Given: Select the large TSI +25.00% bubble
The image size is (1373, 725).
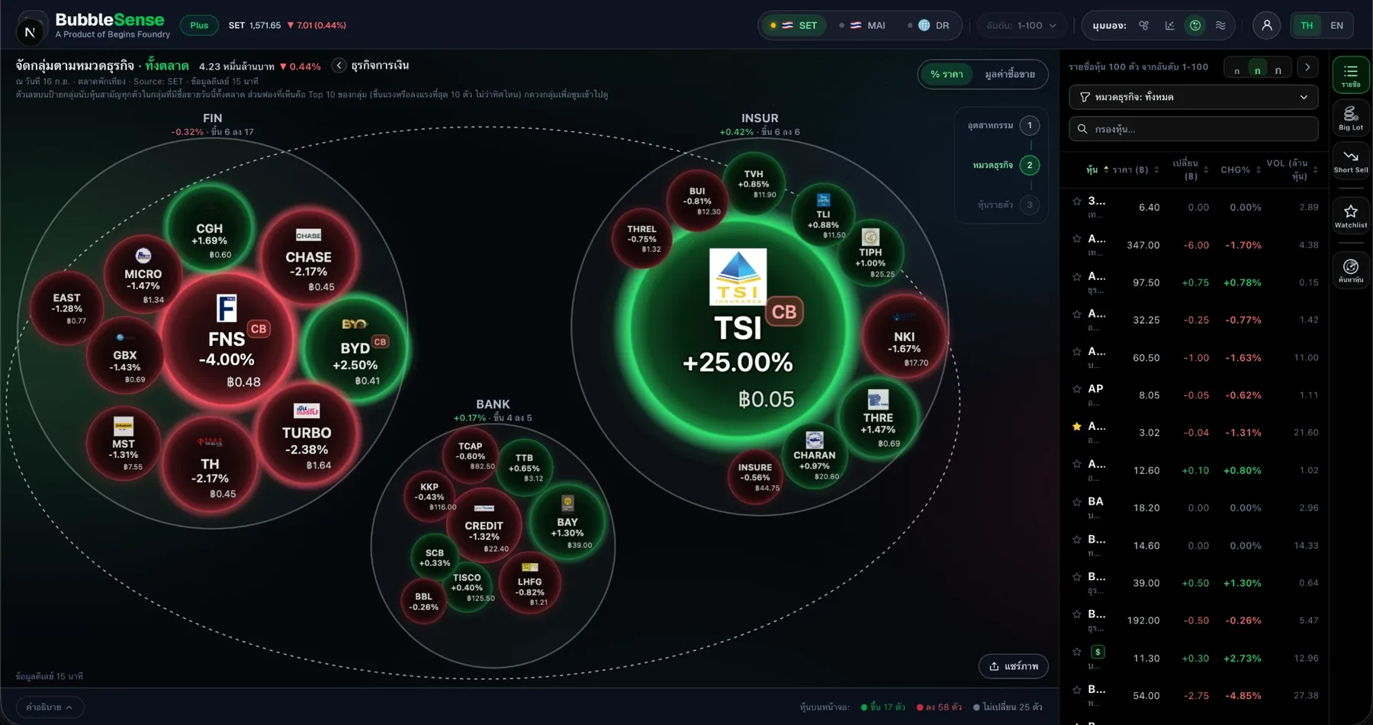Looking at the screenshot, I should pos(738,330).
